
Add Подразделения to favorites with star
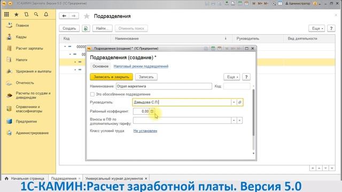(87, 16)
